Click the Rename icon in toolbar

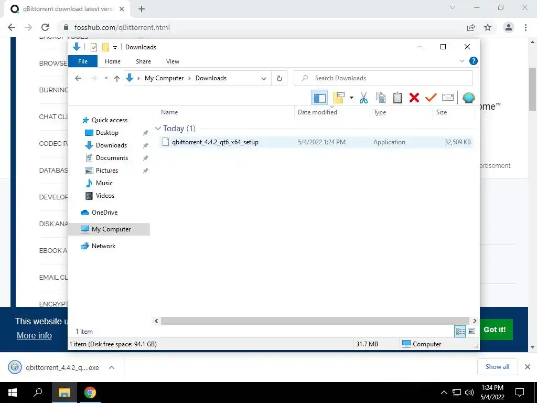click(448, 98)
